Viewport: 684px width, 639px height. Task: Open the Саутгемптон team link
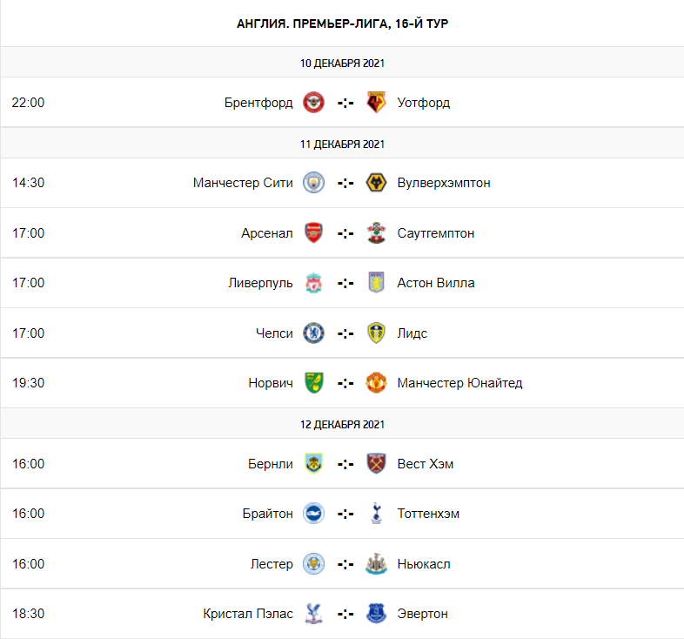point(436,233)
